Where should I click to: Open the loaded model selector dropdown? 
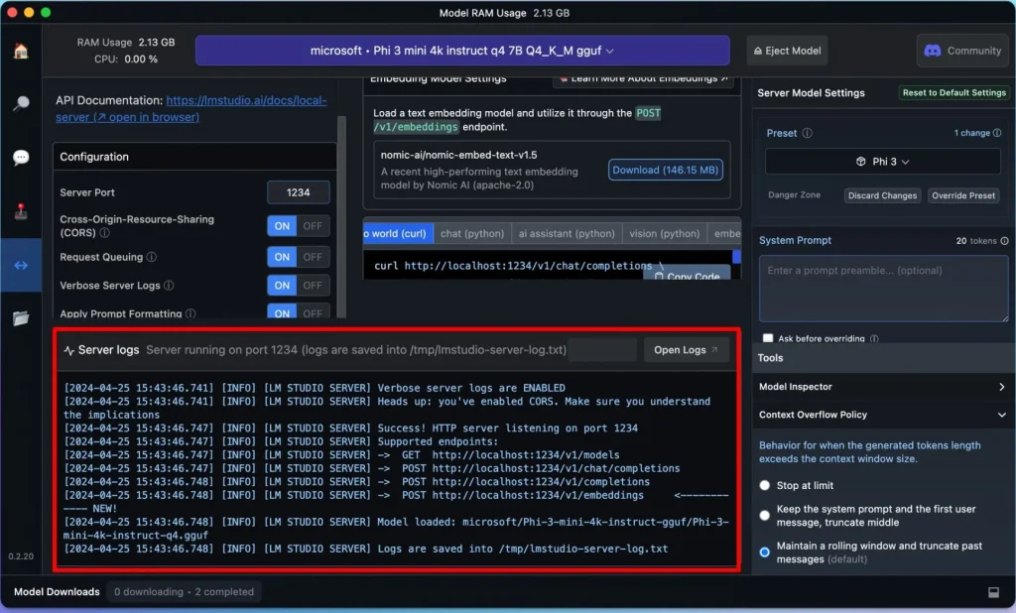462,51
